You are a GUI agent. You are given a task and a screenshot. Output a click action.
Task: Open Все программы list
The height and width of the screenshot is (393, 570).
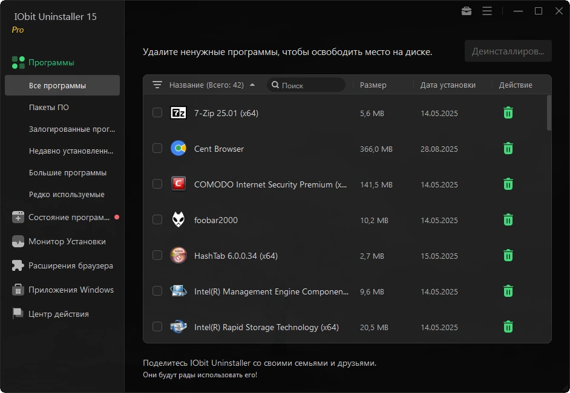tap(62, 85)
